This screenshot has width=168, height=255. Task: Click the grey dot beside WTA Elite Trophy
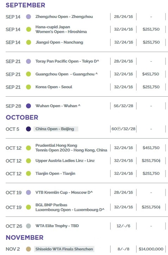coord(29,226)
